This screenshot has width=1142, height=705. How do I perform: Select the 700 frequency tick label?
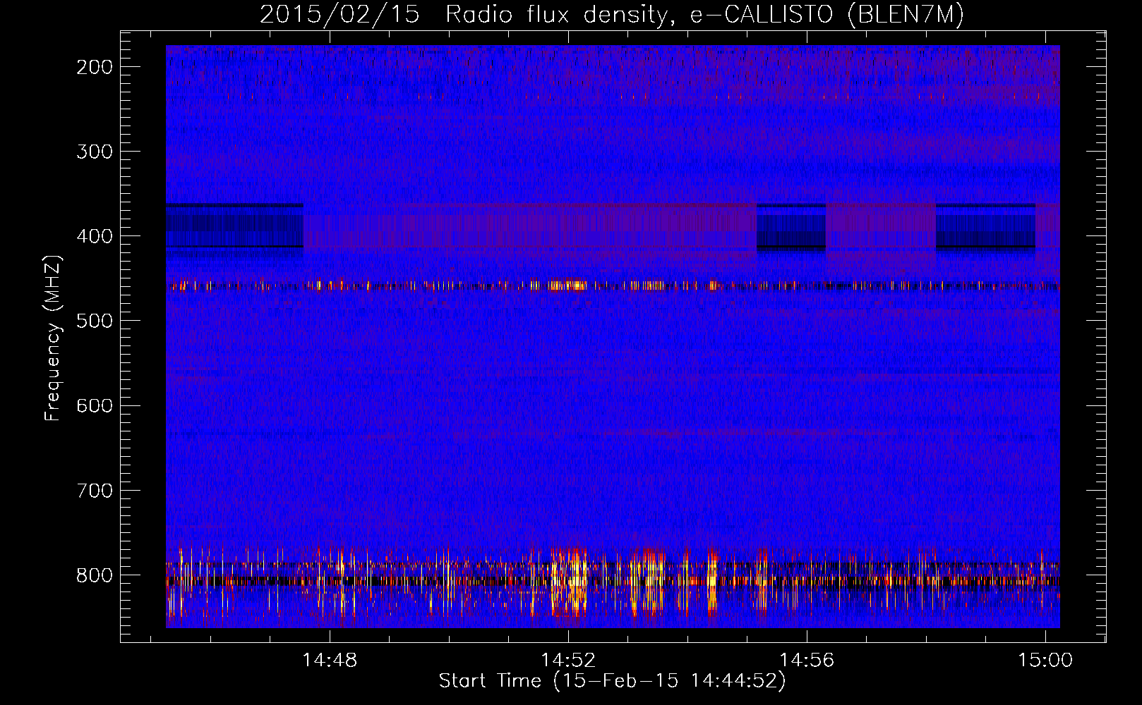[x=94, y=490]
